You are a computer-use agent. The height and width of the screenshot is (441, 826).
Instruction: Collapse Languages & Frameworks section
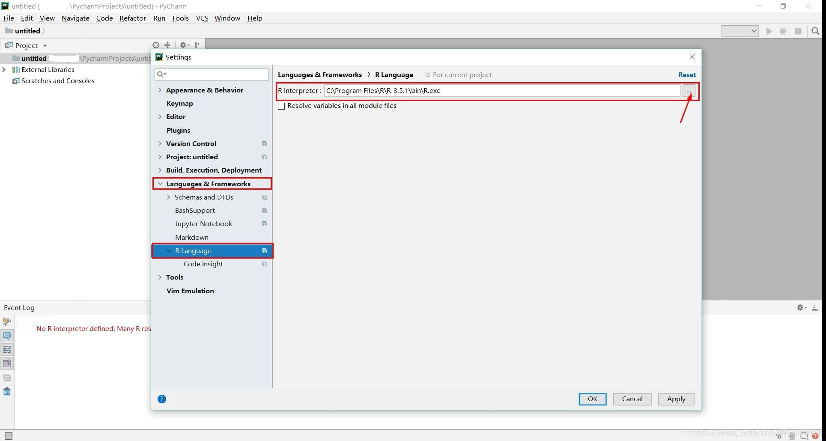[160, 184]
